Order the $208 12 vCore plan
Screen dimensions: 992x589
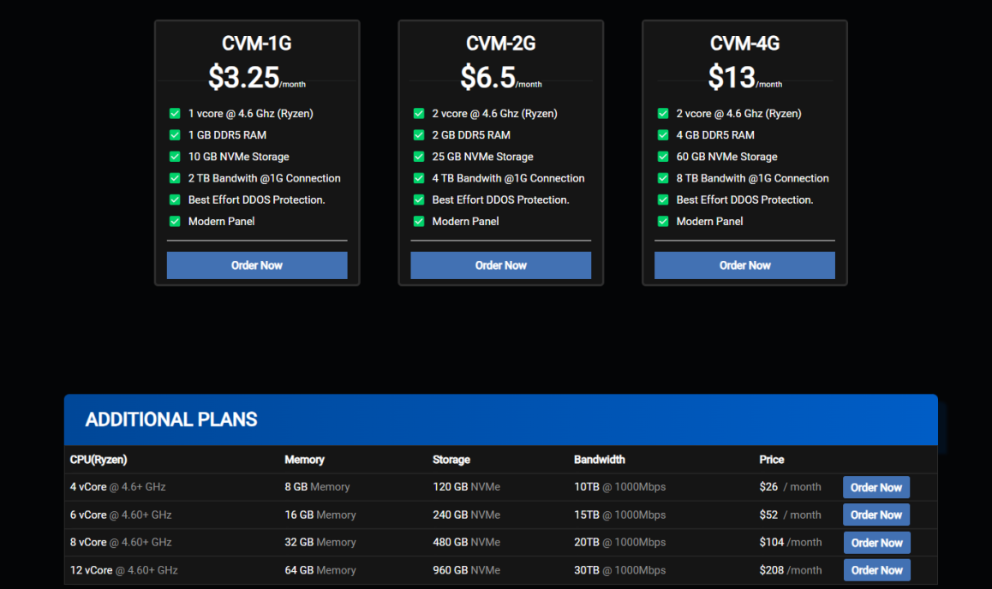click(x=877, y=570)
